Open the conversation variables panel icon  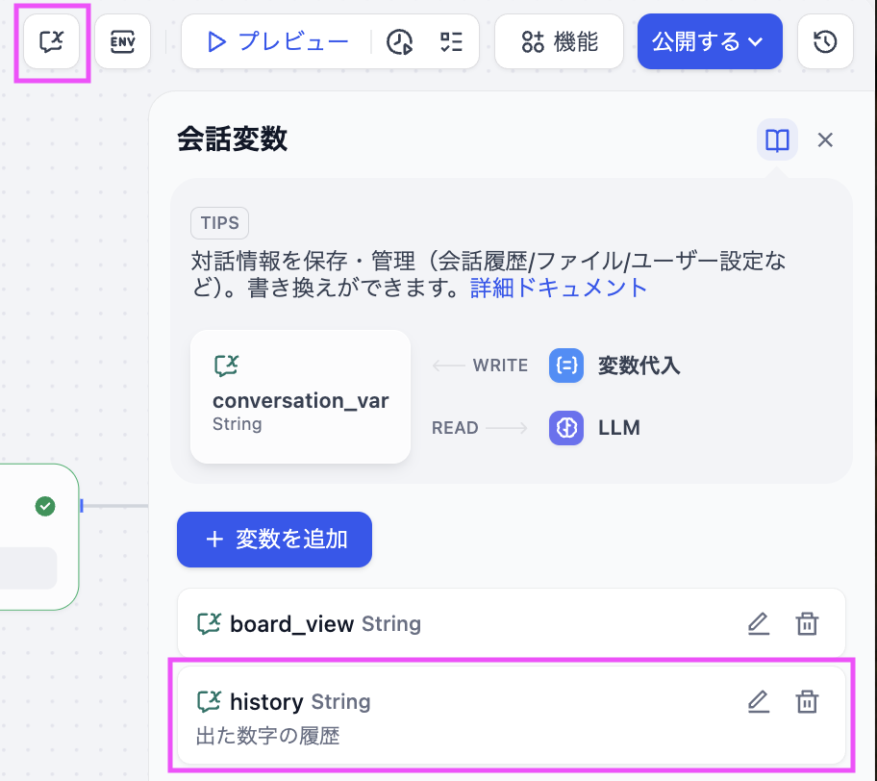(52, 41)
